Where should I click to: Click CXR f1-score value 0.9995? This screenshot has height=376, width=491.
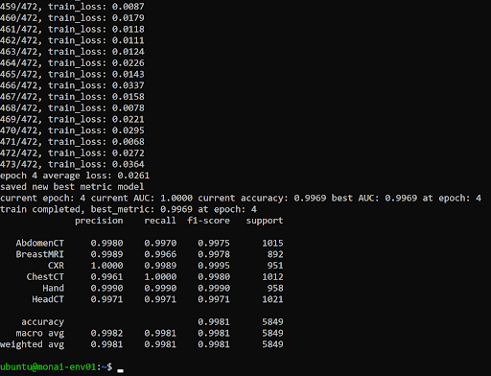coord(214,266)
